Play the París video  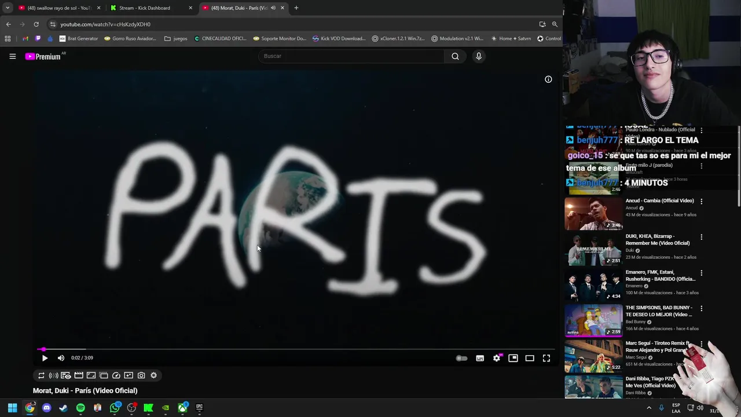[x=45, y=358]
